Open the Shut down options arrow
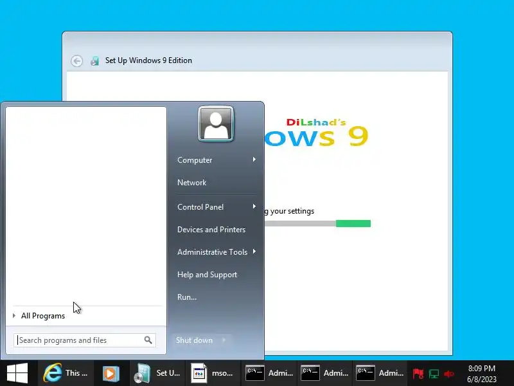The height and width of the screenshot is (386, 514). pos(224,340)
